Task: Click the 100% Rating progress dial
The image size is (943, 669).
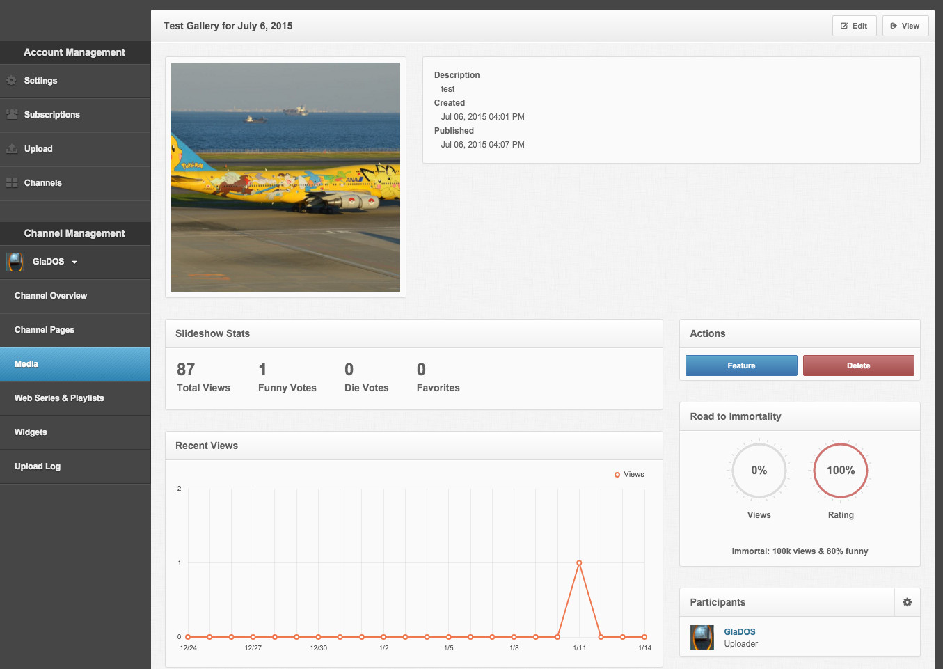Action: tap(841, 471)
